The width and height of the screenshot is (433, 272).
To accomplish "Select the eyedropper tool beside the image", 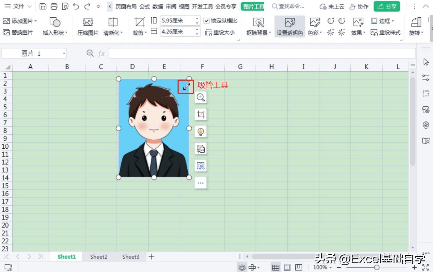I will (x=186, y=87).
